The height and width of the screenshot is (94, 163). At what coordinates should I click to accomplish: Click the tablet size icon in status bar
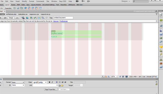[x=123, y=76]
